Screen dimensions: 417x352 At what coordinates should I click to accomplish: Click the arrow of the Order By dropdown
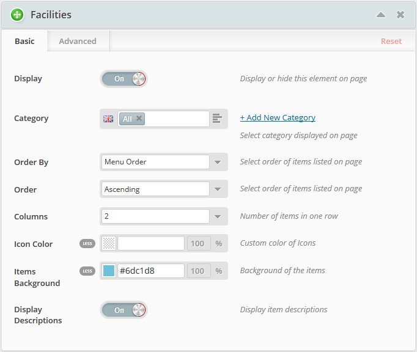(218, 162)
